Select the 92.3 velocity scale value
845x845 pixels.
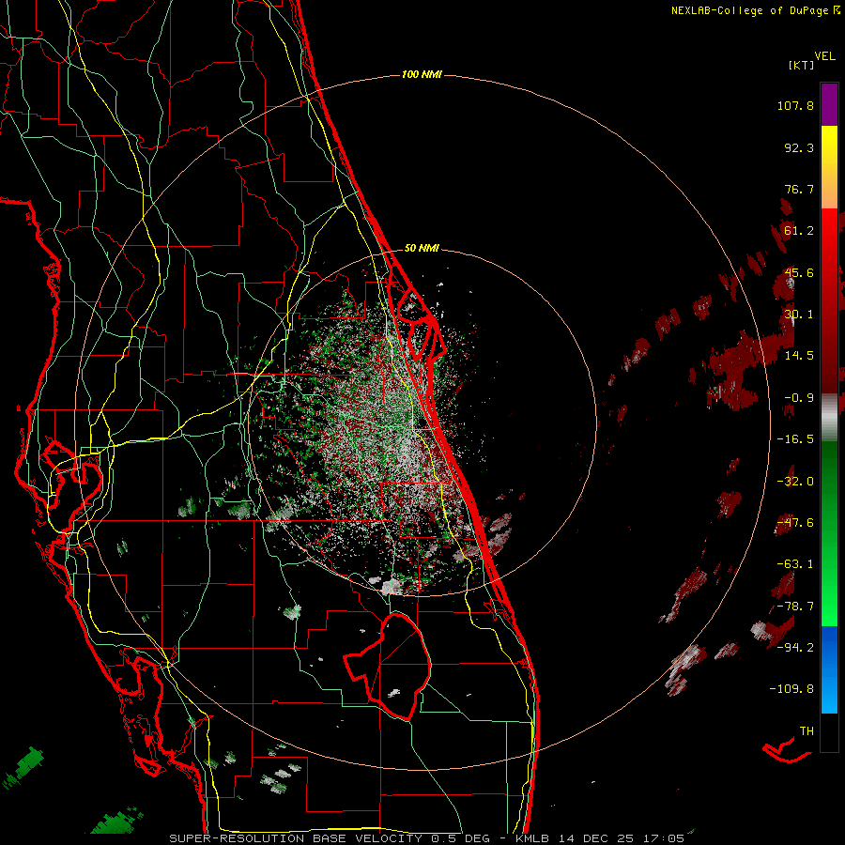pyautogui.click(x=799, y=147)
